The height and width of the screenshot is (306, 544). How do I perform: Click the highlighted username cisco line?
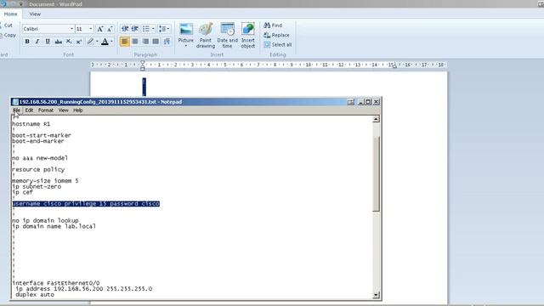pos(86,204)
